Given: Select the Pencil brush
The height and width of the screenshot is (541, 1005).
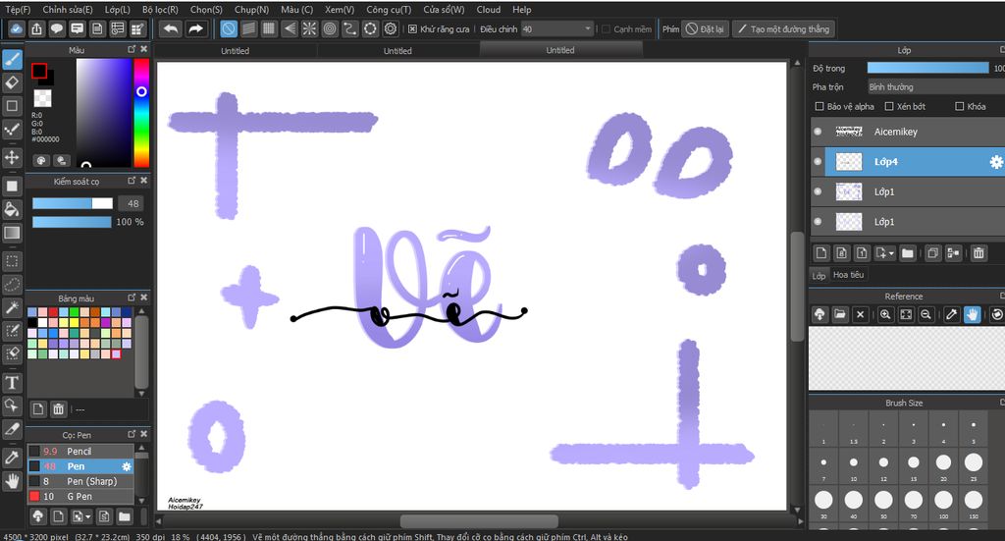Looking at the screenshot, I should 80,452.
